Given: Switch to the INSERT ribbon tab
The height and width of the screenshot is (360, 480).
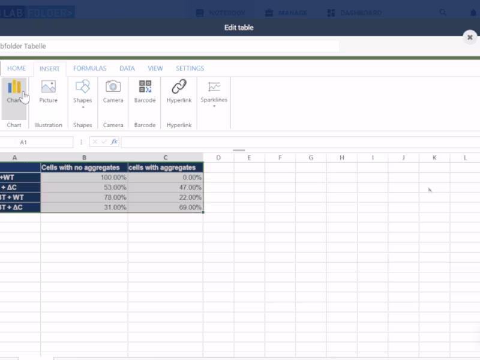Looking at the screenshot, I should click(50, 68).
